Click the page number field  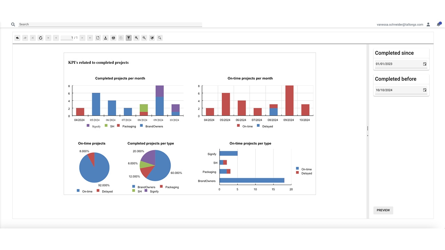(x=66, y=38)
